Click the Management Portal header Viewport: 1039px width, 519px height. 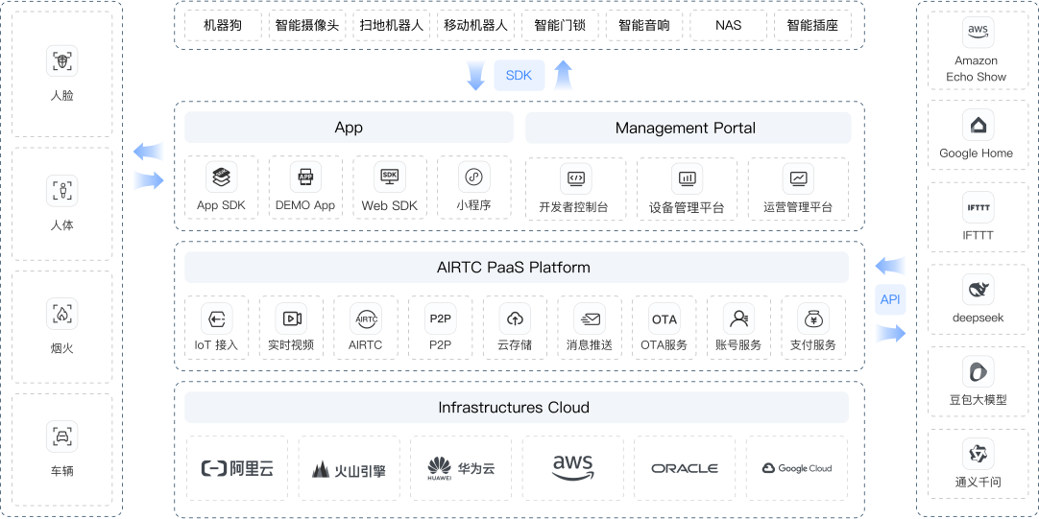pos(688,128)
